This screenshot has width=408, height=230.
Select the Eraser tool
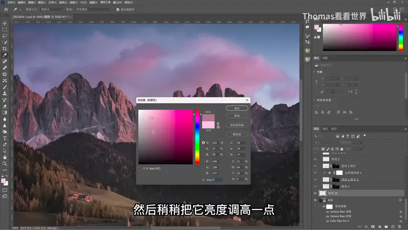5,106
